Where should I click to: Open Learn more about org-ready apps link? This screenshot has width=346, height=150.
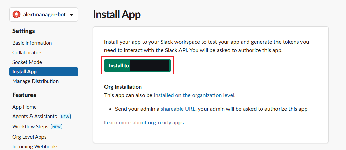[145, 123]
